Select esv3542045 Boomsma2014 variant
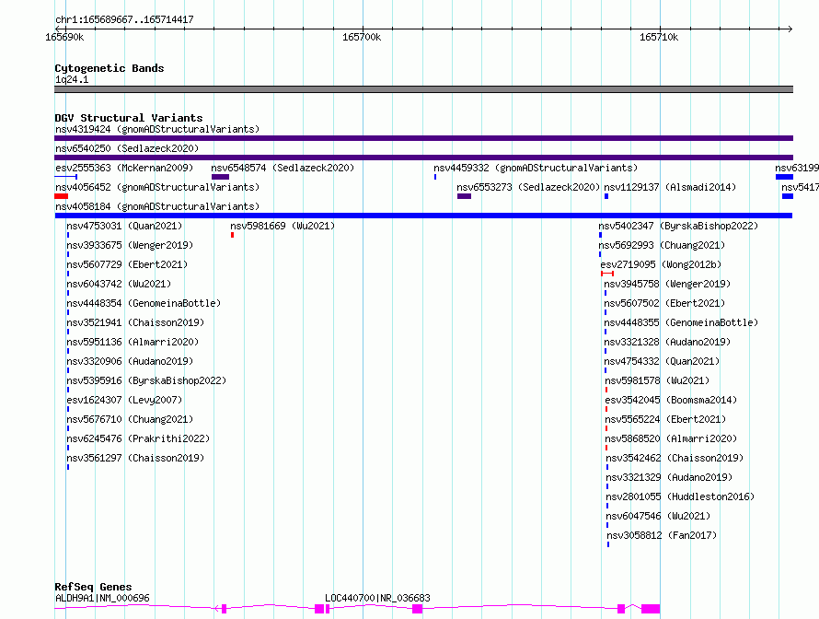 click(x=671, y=400)
